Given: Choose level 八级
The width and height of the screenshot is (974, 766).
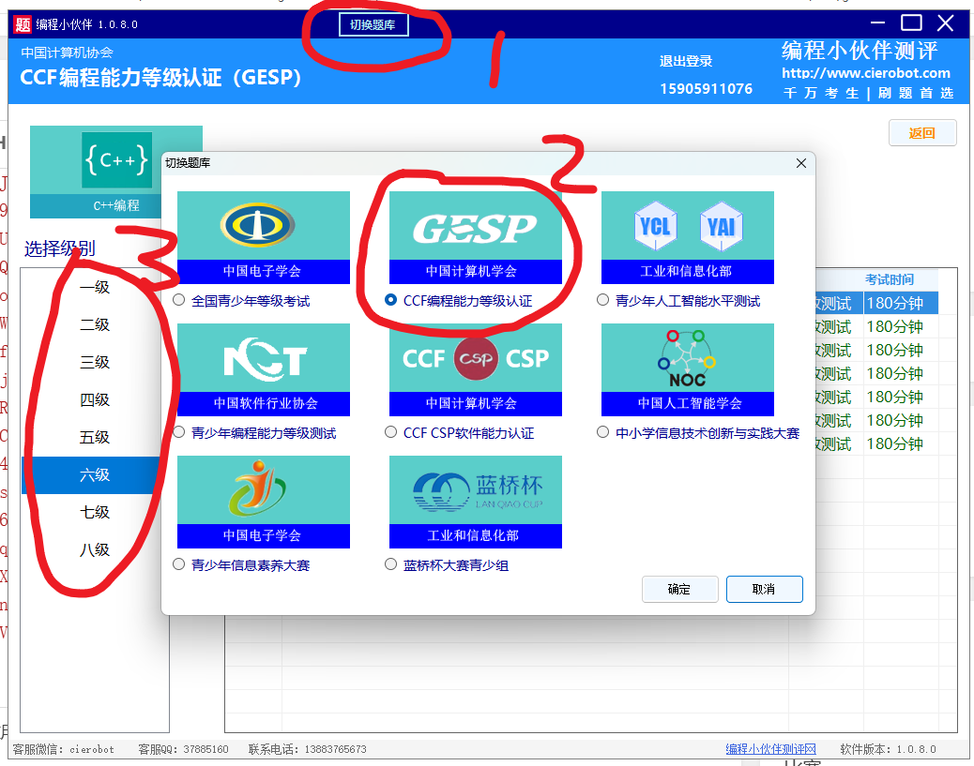Looking at the screenshot, I should [95, 550].
